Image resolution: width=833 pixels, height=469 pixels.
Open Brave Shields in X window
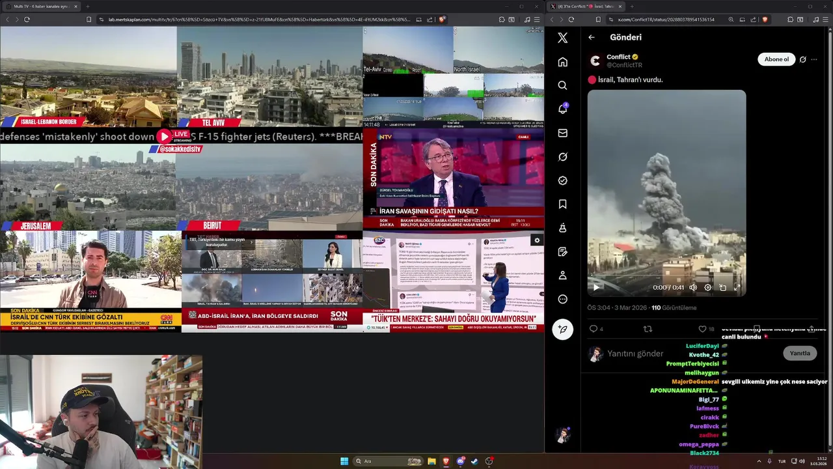[765, 20]
